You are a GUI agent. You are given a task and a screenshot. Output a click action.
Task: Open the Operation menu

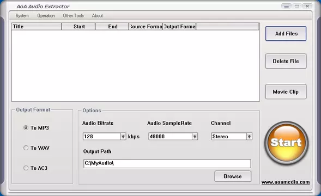point(46,16)
